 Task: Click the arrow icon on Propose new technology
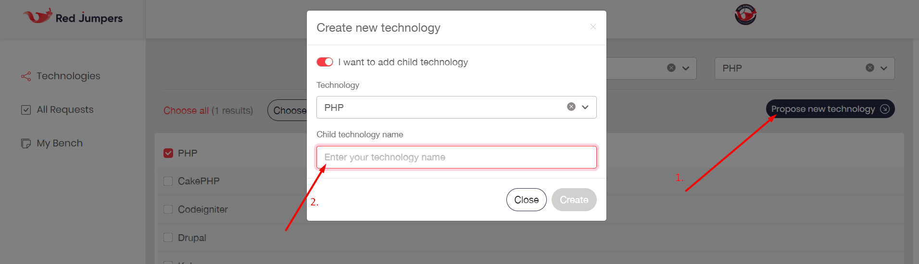coord(884,109)
